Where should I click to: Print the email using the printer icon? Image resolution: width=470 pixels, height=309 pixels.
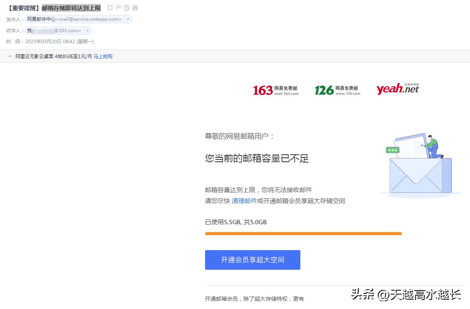coord(135,7)
